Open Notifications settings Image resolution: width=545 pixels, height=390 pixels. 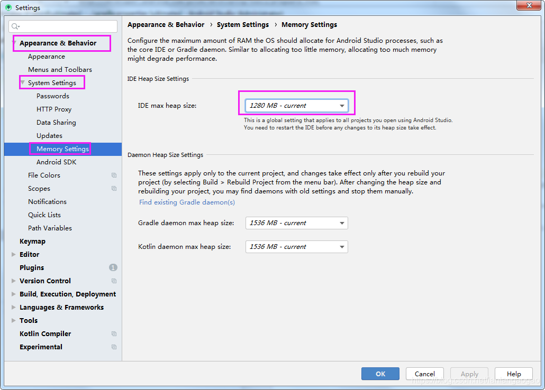[47, 202]
